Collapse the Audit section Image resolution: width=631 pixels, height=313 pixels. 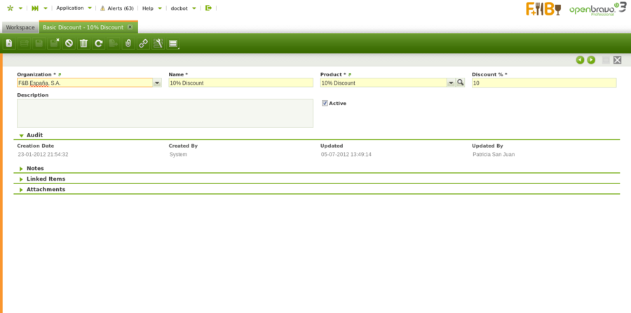click(x=22, y=135)
